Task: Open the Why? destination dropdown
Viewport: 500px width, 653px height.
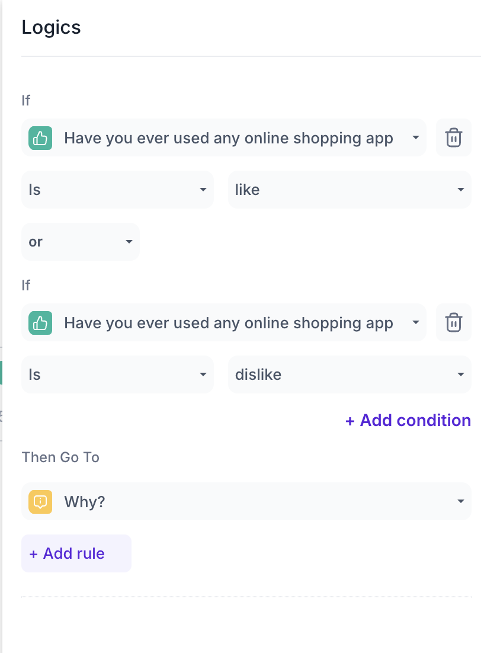Action: coord(246,501)
